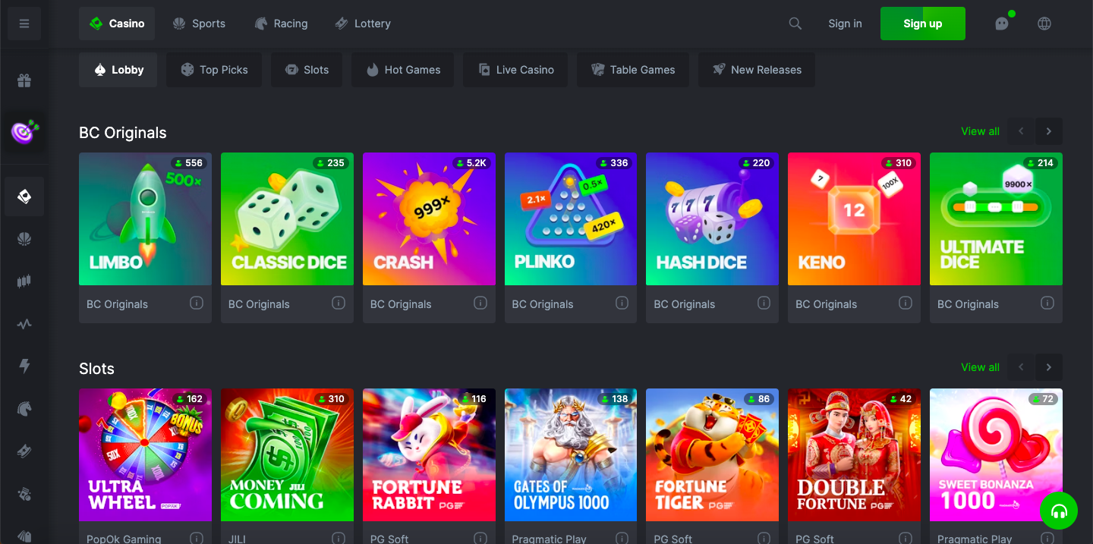Click the search magnifier icon in the top bar

click(x=795, y=24)
